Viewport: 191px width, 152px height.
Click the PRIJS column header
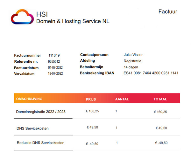tap(91, 99)
